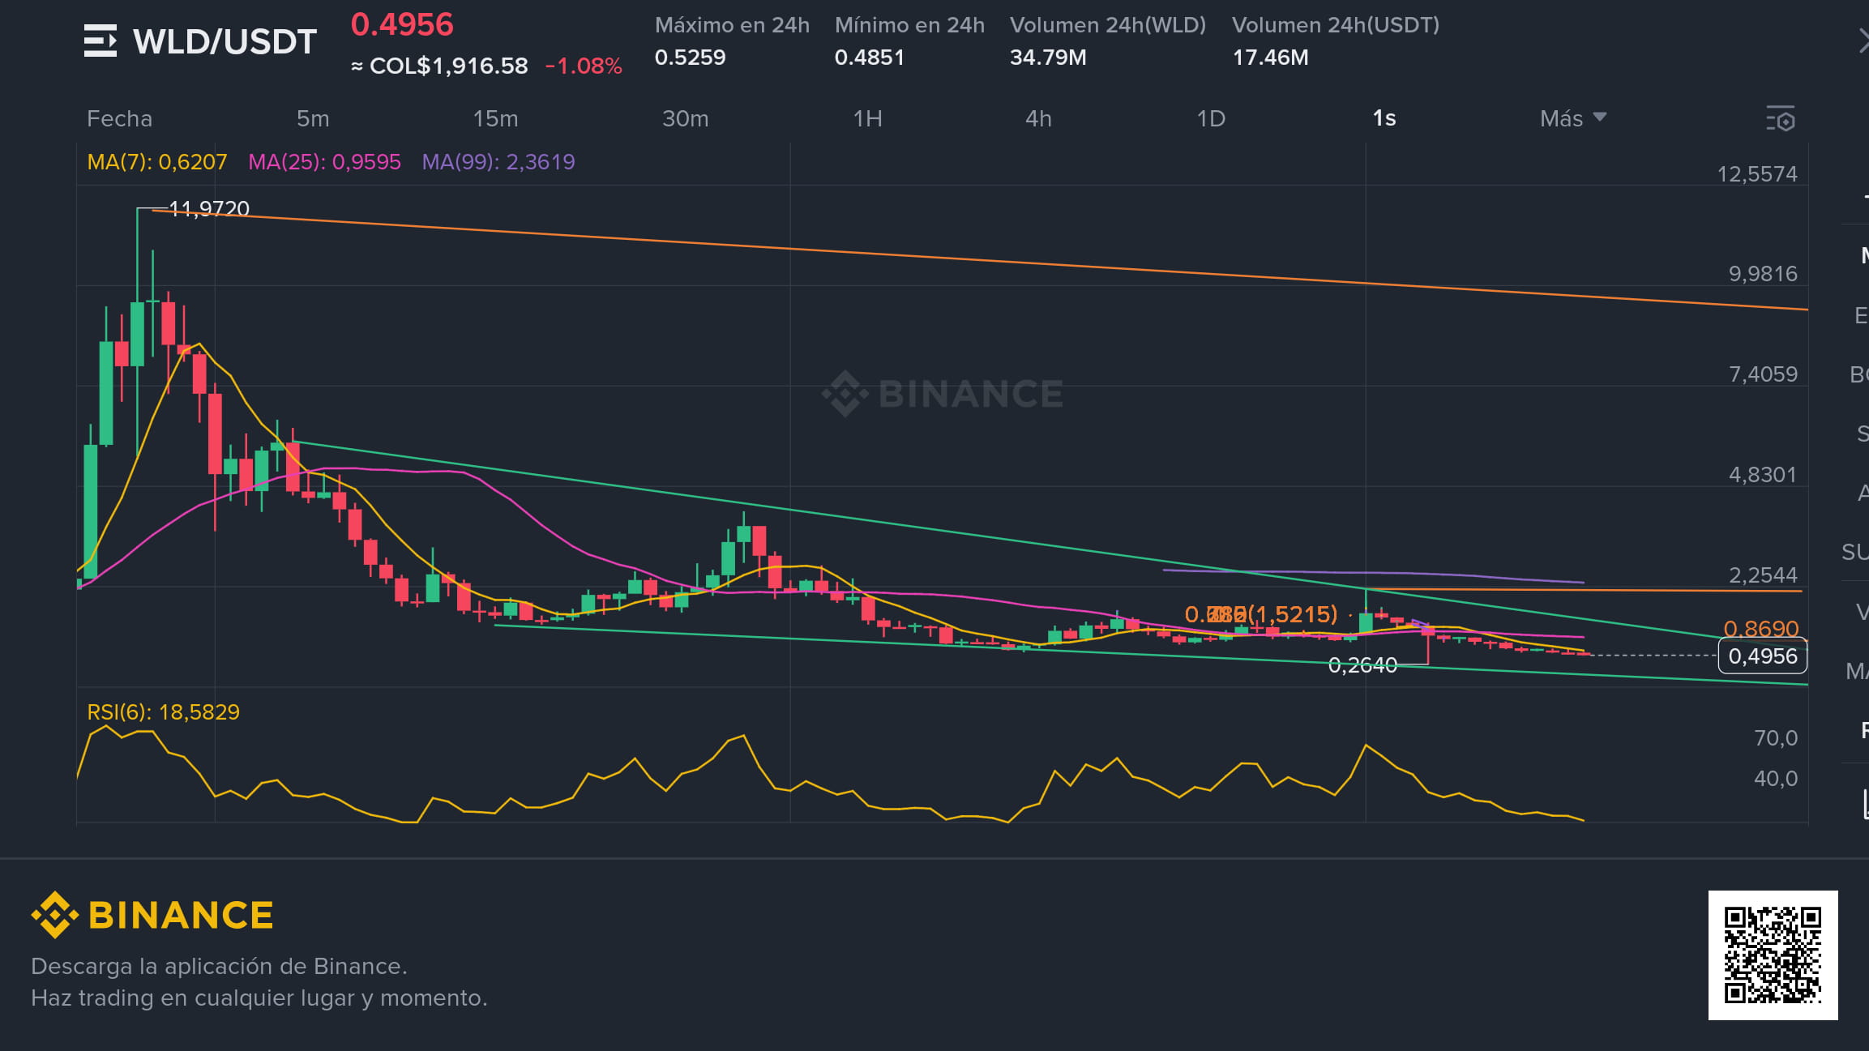This screenshot has width=1869, height=1051.
Task: Switch chart to 5m interval
Action: [x=313, y=118]
